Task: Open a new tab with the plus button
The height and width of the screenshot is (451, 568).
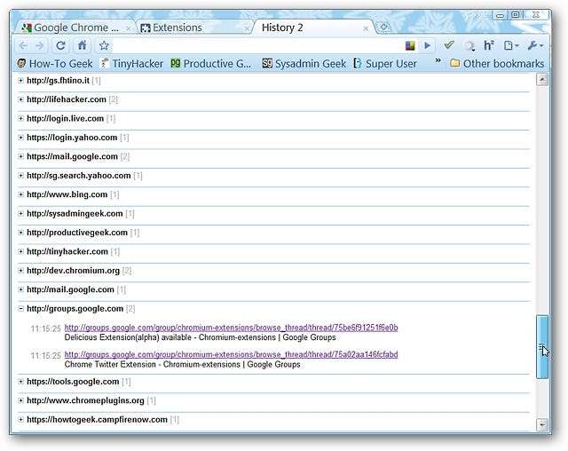Action: point(383,28)
